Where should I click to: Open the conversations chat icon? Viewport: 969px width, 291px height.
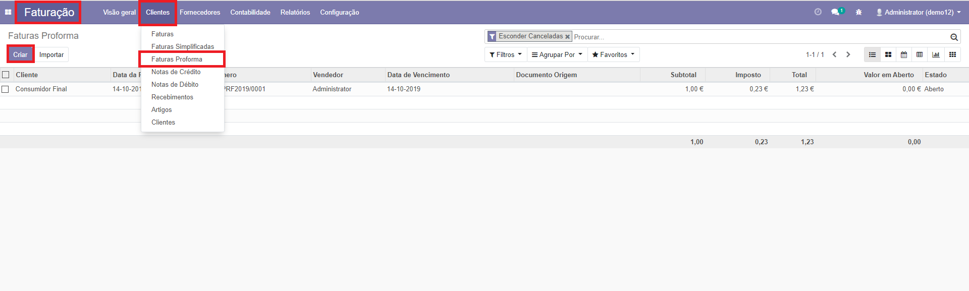point(835,12)
